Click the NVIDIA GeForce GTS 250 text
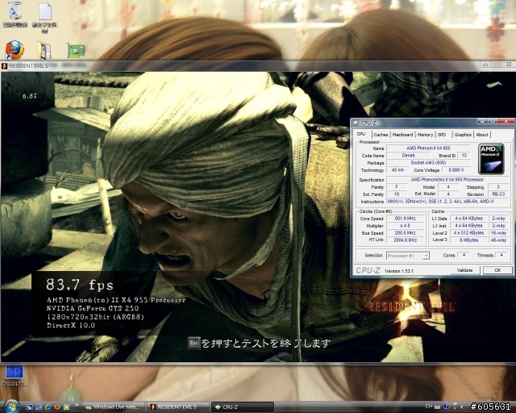 point(93,308)
